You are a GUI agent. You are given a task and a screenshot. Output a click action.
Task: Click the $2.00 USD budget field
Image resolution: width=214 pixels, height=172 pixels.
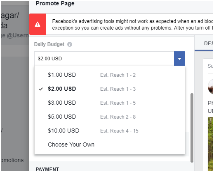click(104, 59)
